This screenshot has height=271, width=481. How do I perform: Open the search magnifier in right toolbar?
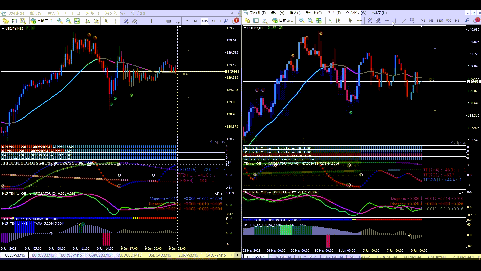click(467, 21)
